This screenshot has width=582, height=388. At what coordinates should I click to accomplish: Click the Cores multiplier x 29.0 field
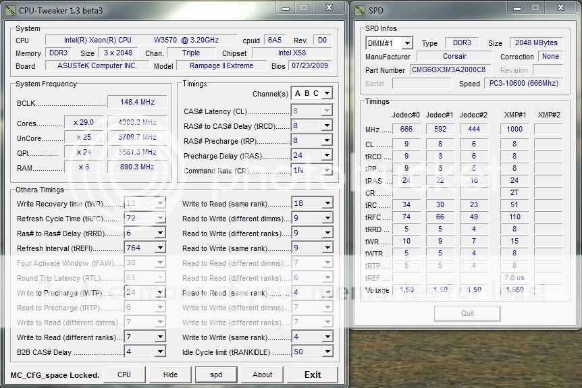coord(84,122)
